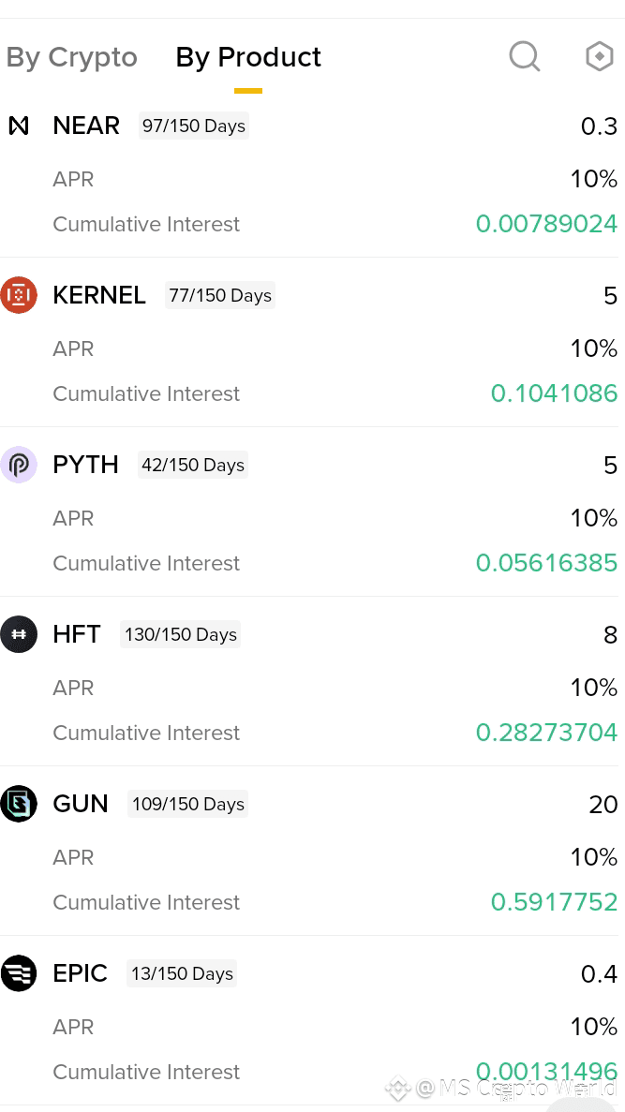The image size is (625, 1112).
Task: Expand the KERNEL subscription row
Action: click(99, 295)
